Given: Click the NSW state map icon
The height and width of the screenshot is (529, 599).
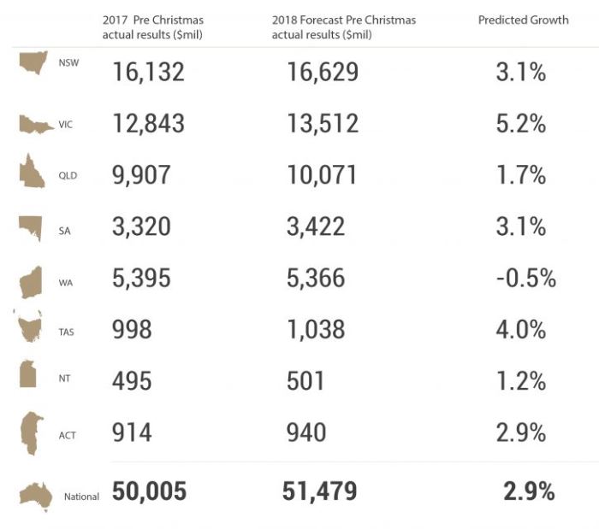Looking at the screenshot, I should pyautogui.click(x=33, y=62).
